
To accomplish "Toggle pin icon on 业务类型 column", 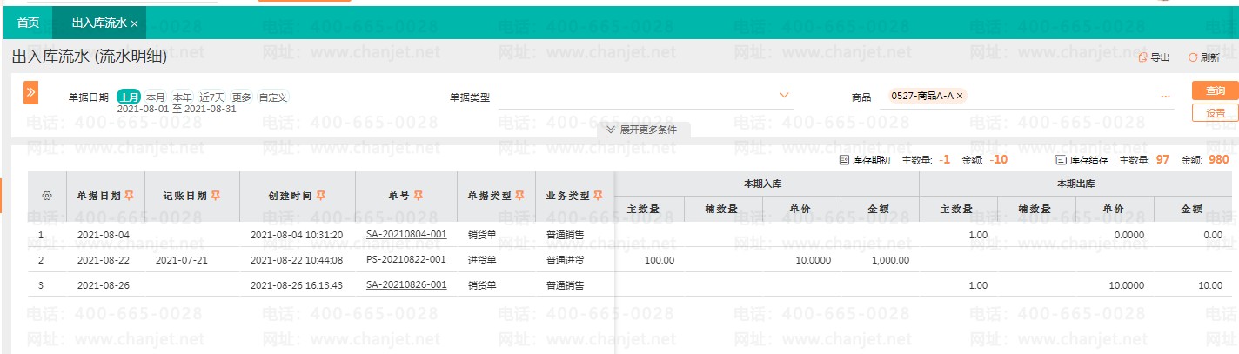I will click(598, 195).
